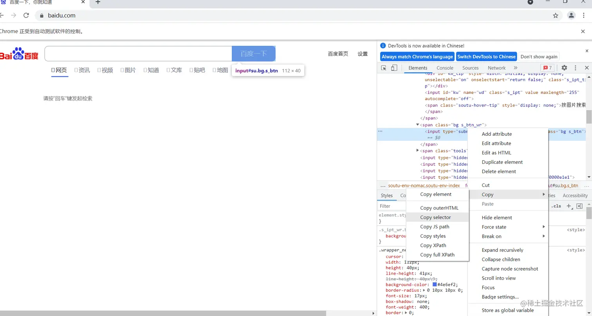Select Delete element
592x316 pixels.
(x=508, y=171)
